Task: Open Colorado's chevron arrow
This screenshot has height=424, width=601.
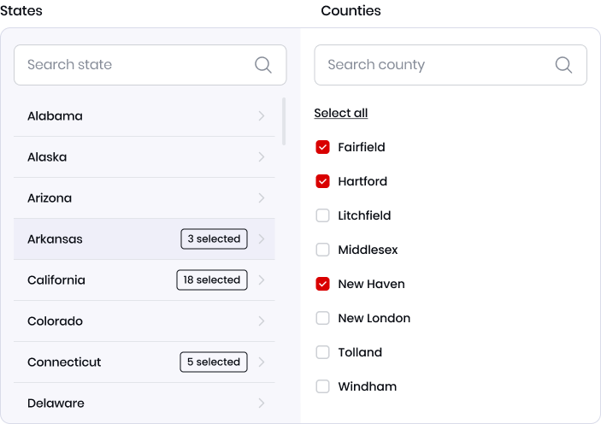Action: coord(262,321)
